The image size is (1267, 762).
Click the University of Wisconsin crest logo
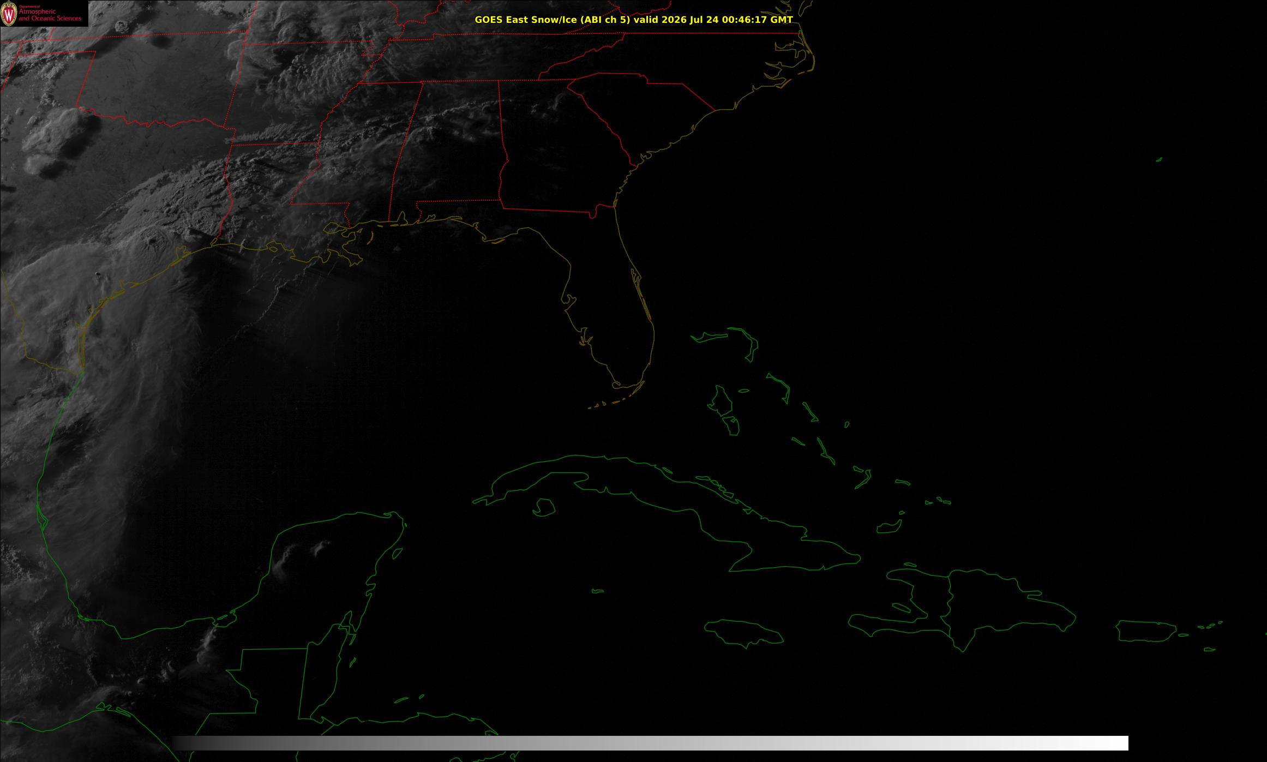(x=9, y=14)
